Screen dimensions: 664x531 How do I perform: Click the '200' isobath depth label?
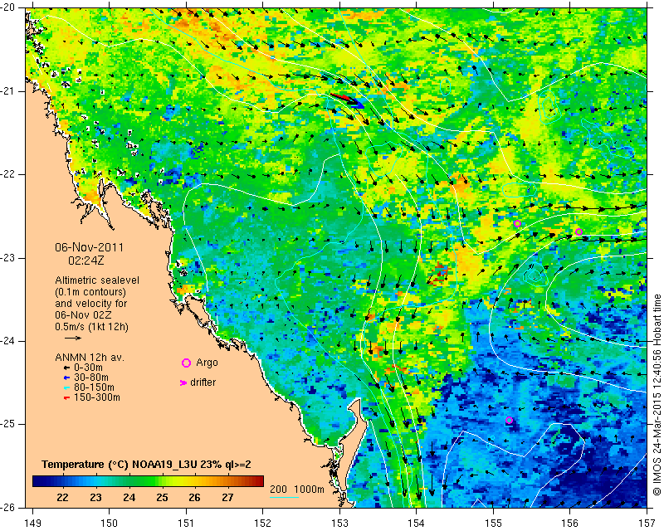(278, 490)
